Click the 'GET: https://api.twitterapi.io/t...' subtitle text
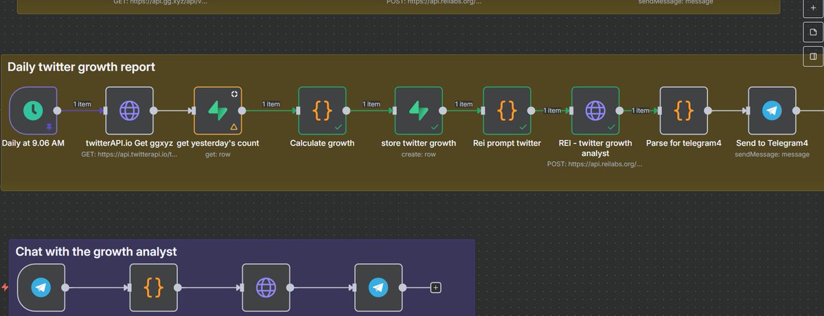Viewport: 824px width, 316px height. (x=129, y=155)
